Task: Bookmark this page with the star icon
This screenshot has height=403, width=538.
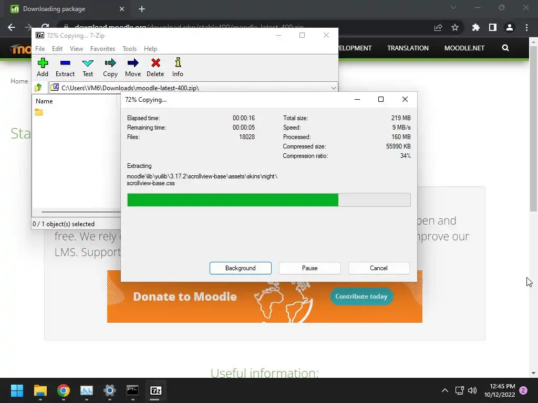Action: pyautogui.click(x=455, y=27)
